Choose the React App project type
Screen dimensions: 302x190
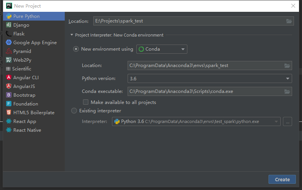34,121
